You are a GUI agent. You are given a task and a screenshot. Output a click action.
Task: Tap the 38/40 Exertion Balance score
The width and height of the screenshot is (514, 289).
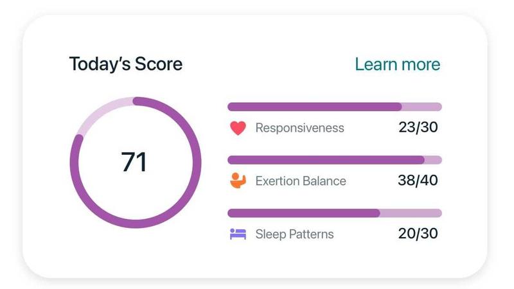click(x=418, y=180)
